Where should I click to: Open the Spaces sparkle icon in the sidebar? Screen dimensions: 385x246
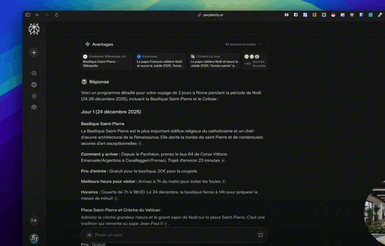click(34, 96)
